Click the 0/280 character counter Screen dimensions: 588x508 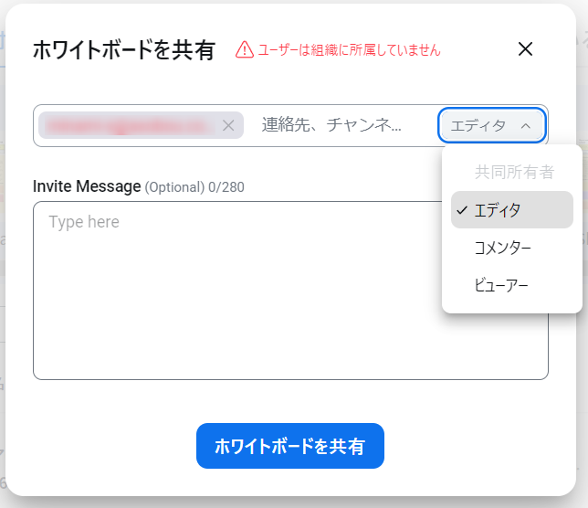point(226,187)
